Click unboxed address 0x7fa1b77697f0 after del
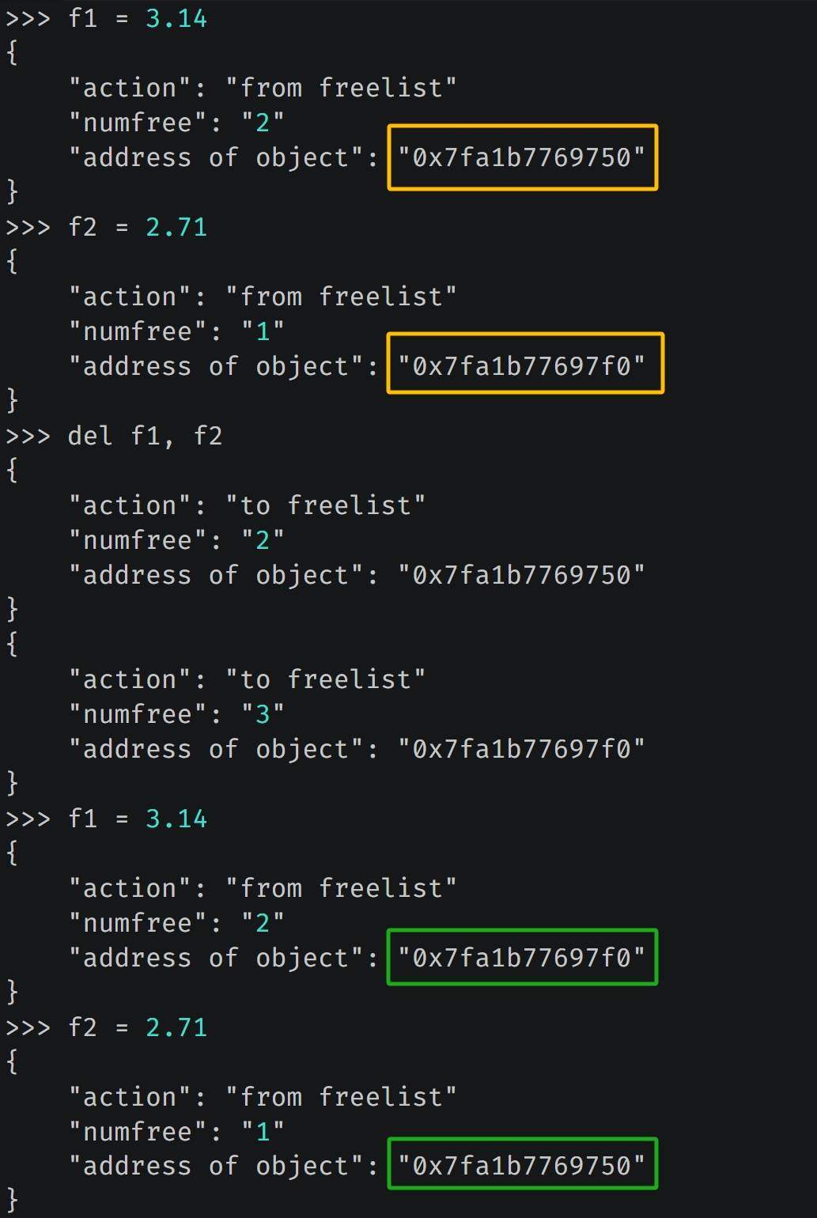Viewport: 817px width, 1218px height. coord(522,749)
